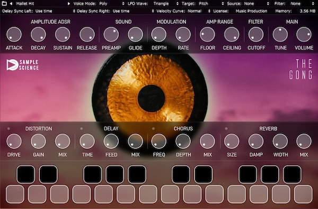Open the preset folder browser icon

4,4
